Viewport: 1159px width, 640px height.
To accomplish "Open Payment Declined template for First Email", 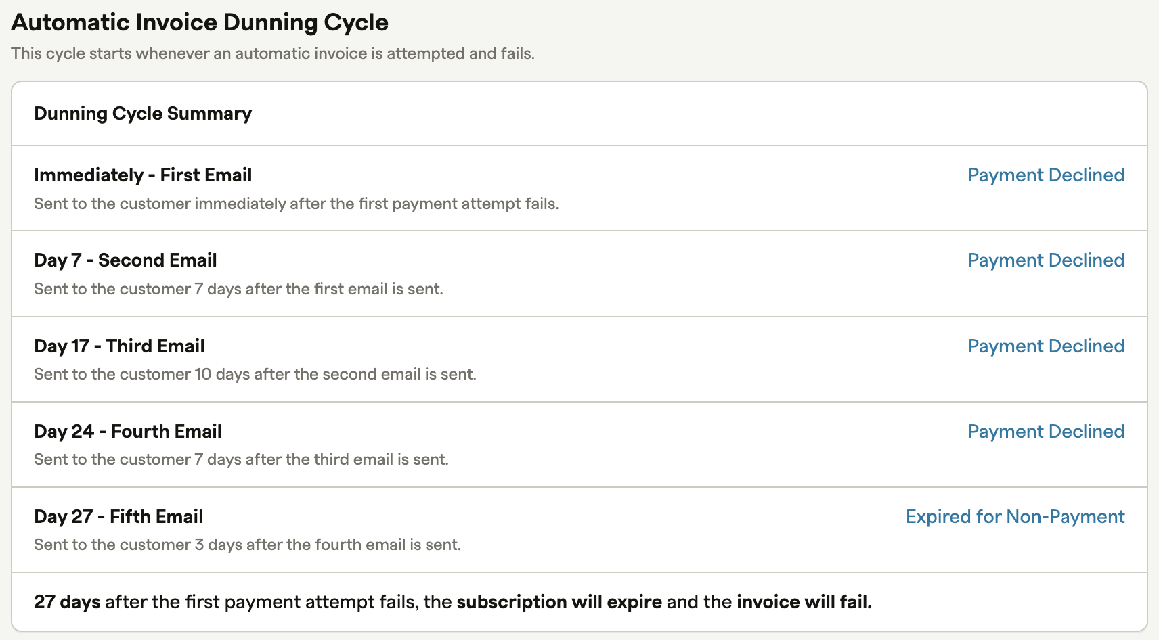I will [1045, 175].
